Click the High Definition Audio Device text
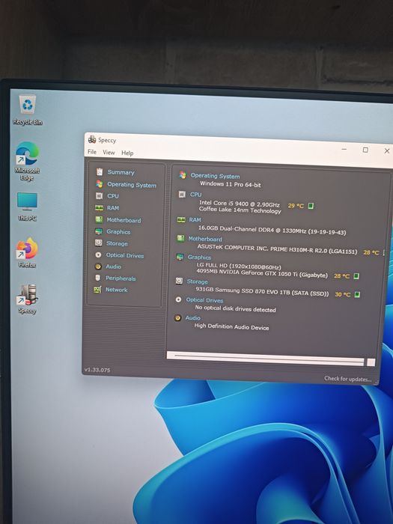The height and width of the screenshot is (524, 393). pos(231,326)
